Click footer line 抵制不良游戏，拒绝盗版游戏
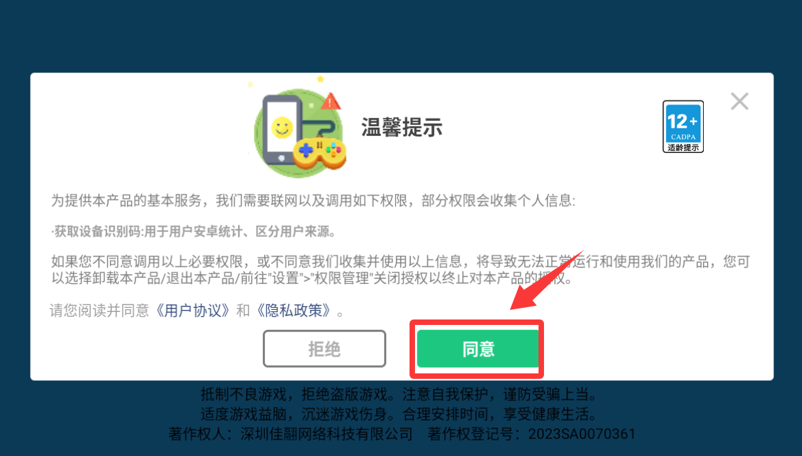802x456 pixels. click(x=399, y=395)
